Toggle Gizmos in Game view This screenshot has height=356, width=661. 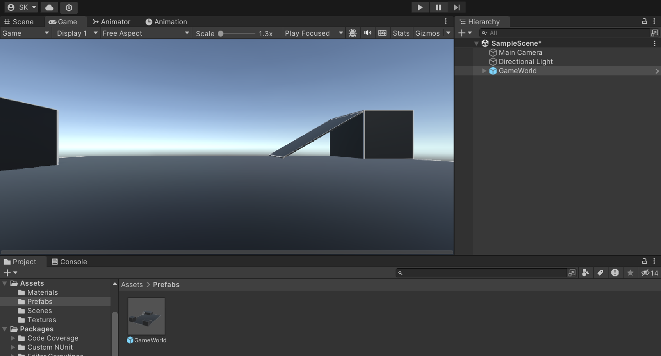(428, 33)
